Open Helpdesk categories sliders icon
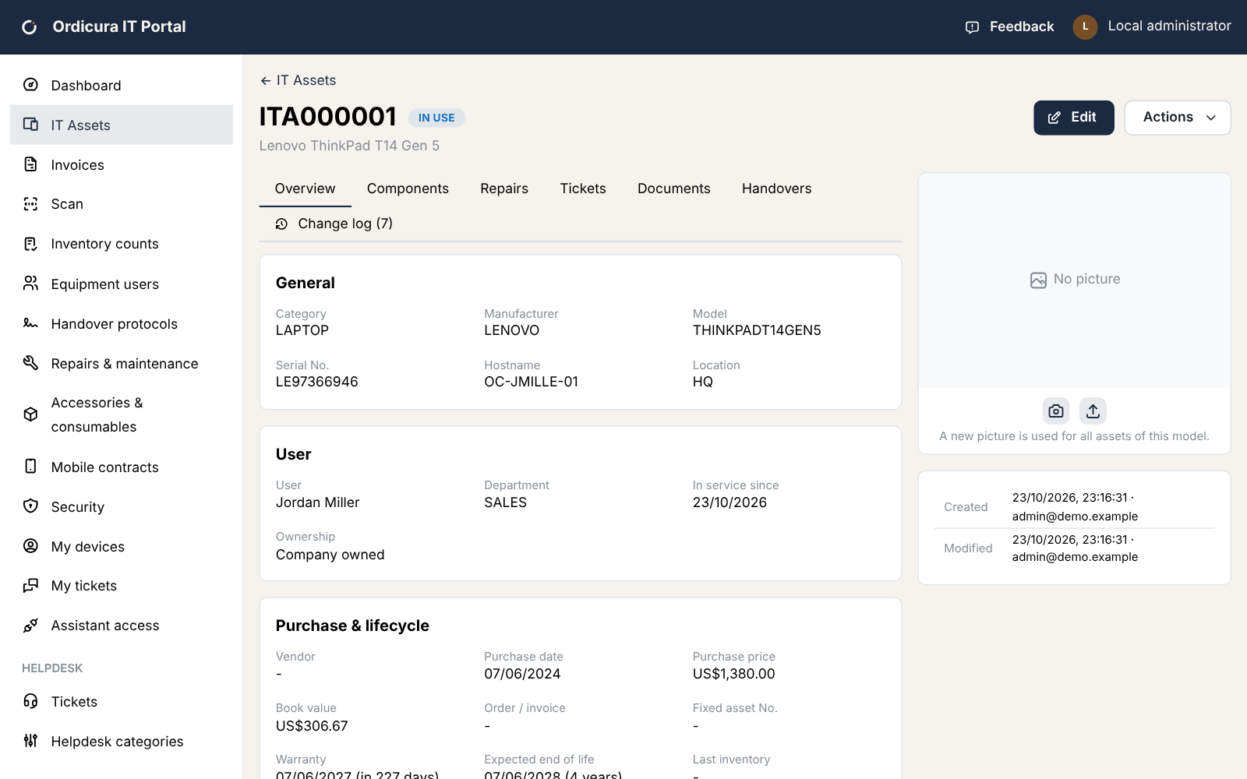 [x=30, y=741]
